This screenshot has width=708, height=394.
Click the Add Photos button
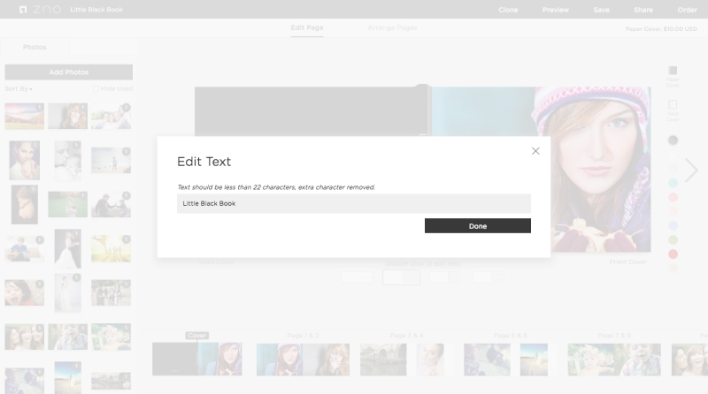point(69,72)
